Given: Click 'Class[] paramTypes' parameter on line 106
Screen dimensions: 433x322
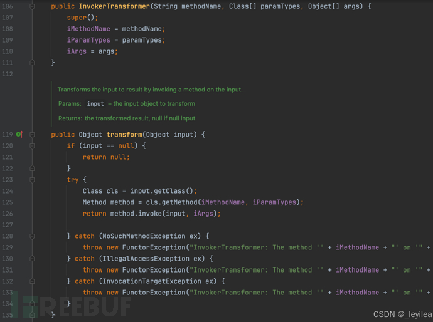Looking at the screenshot, I should coord(264,6).
